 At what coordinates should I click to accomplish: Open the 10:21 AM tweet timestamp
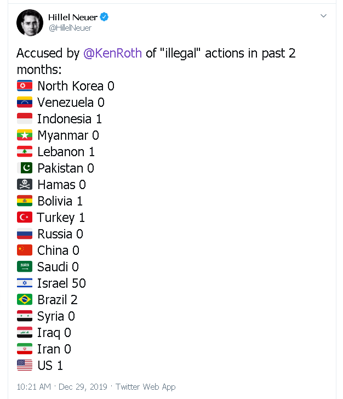[x=34, y=387]
